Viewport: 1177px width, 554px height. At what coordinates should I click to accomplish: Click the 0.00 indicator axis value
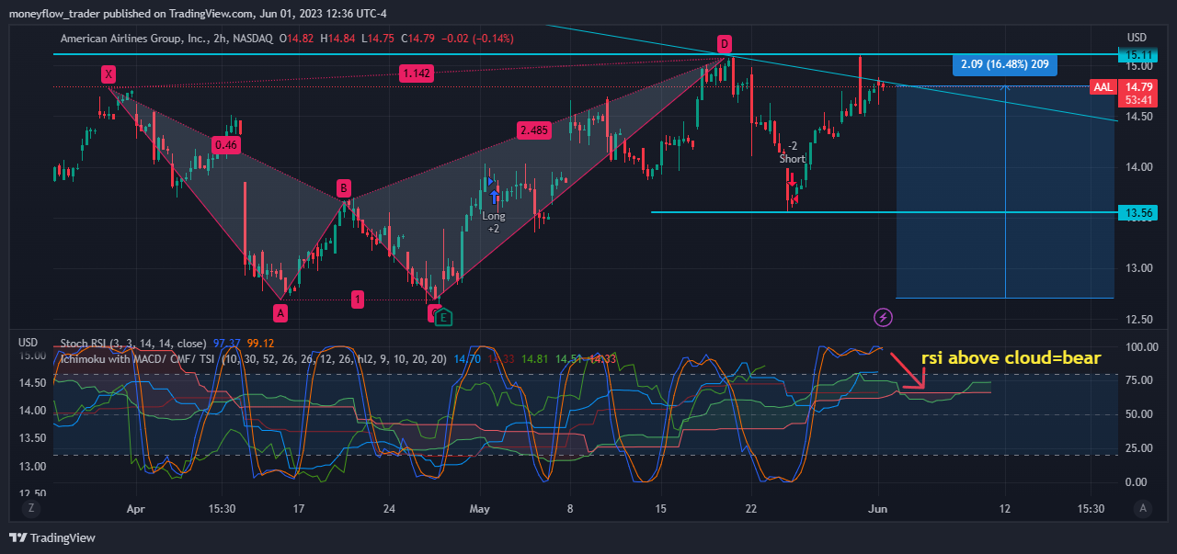1138,482
